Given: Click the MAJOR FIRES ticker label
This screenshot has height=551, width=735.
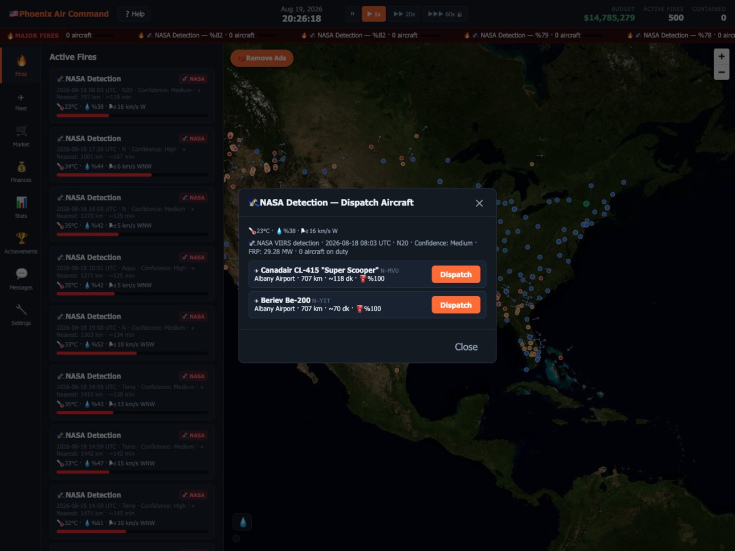Looking at the screenshot, I should 33,35.
